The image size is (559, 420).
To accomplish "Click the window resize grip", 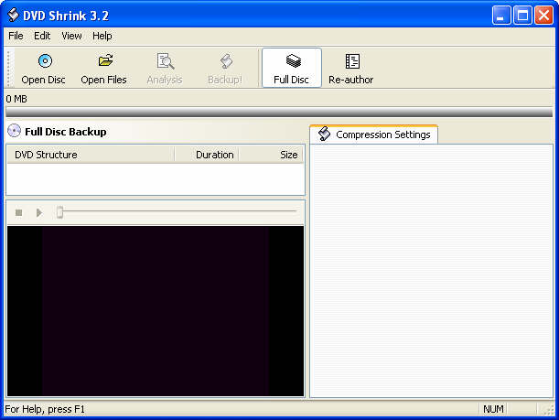I will [549, 410].
